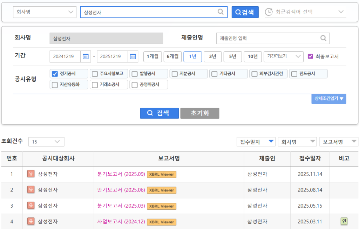Enable the 주요사항보고 checkbox
This screenshot has height=229, width=359.
(x=95, y=74)
